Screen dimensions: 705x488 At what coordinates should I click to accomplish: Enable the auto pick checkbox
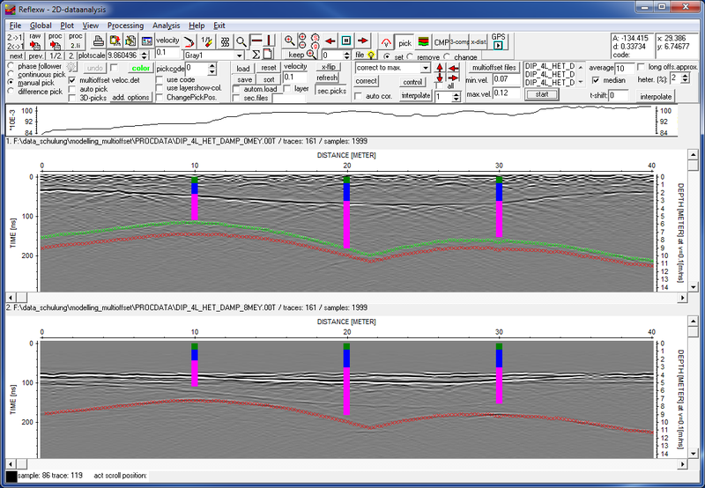(x=72, y=89)
